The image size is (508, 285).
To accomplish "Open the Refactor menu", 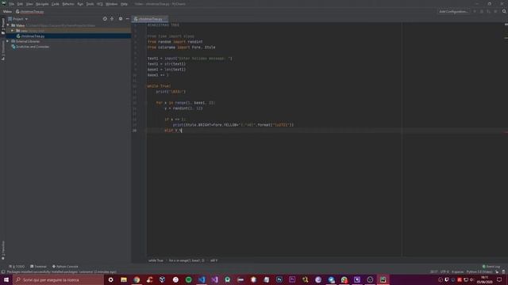I will coord(68,4).
